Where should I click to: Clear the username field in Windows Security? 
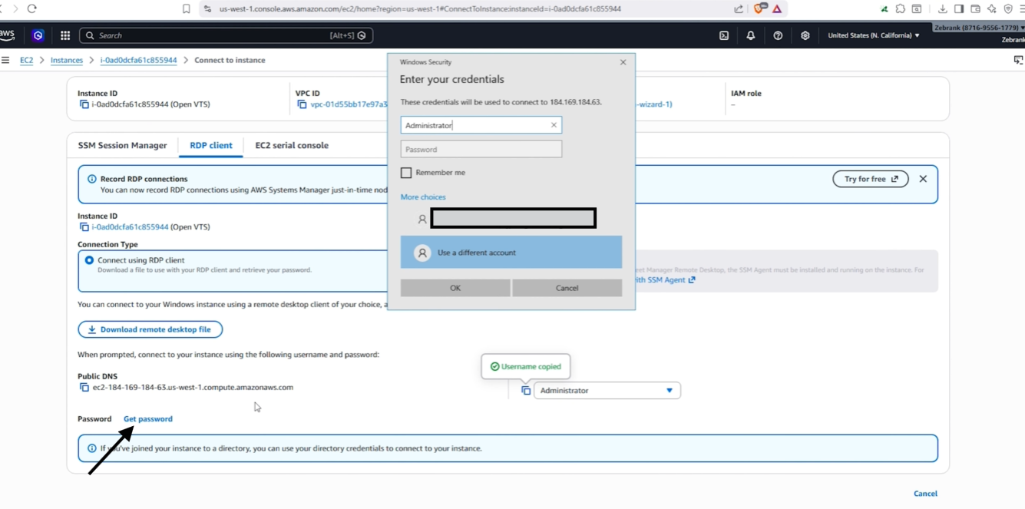coord(554,125)
